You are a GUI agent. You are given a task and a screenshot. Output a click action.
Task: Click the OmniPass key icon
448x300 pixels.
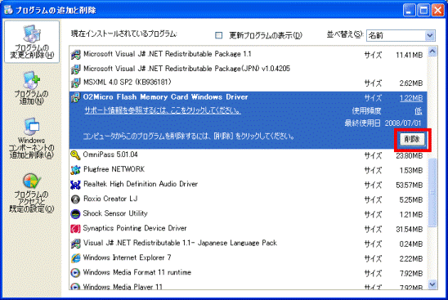(75, 155)
